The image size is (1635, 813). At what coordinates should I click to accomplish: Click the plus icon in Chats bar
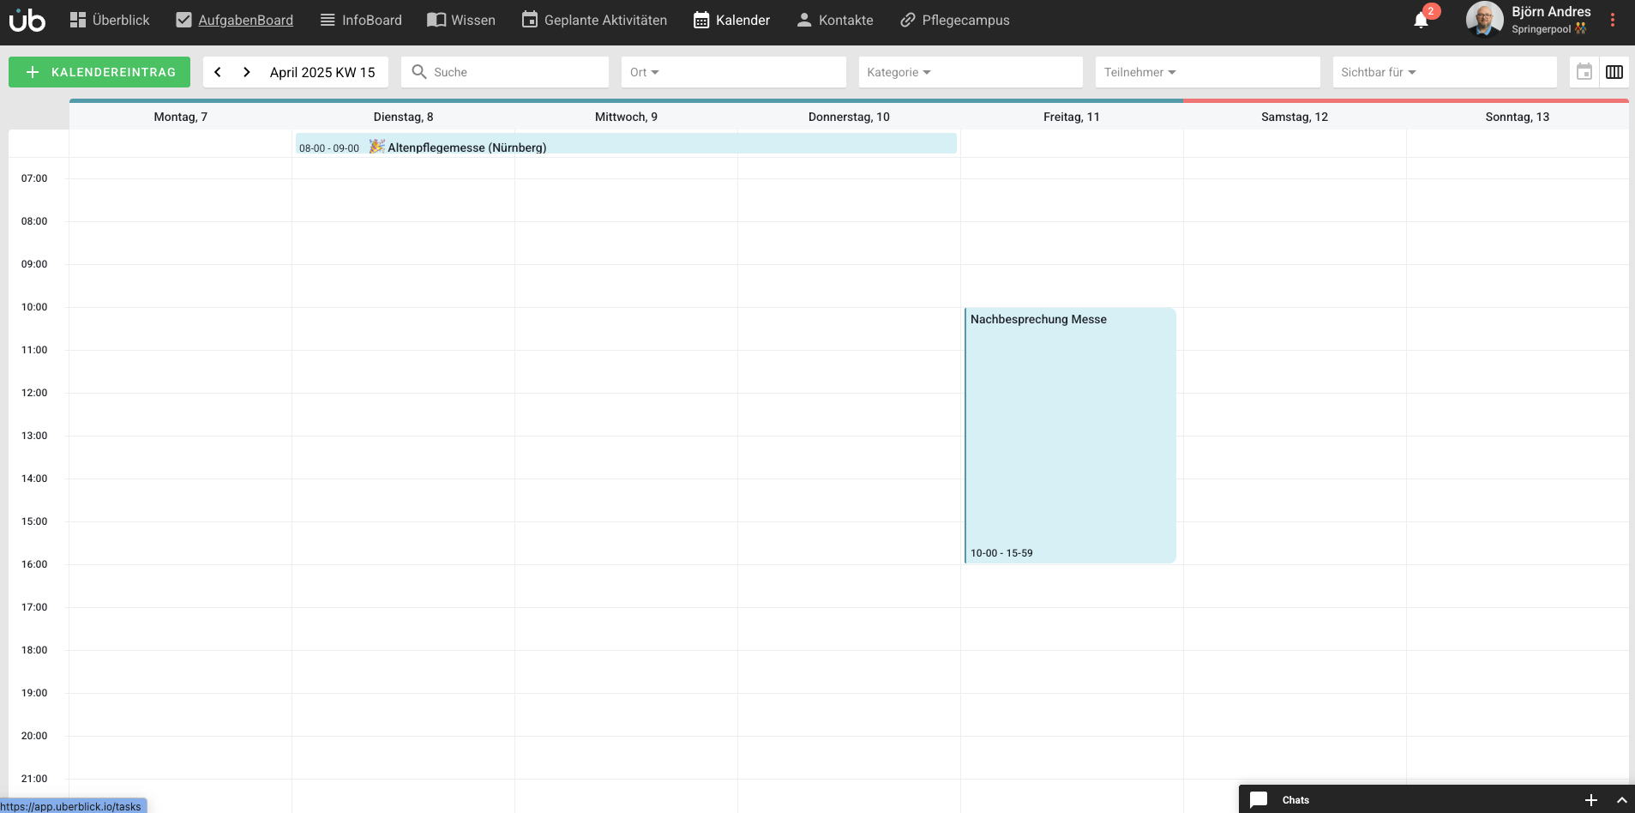click(x=1590, y=800)
